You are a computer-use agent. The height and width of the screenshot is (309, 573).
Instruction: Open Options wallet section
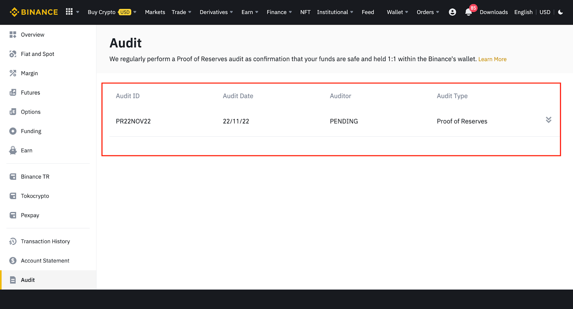(x=31, y=112)
